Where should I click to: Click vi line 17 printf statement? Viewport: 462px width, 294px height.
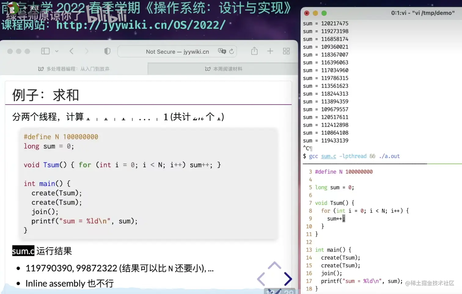coord(362,281)
